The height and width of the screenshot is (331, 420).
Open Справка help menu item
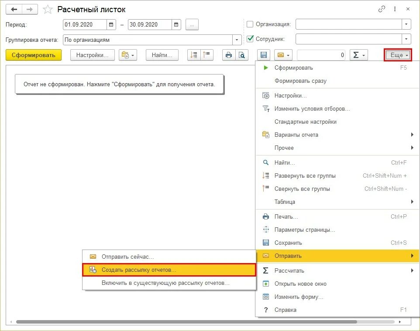tap(337, 310)
